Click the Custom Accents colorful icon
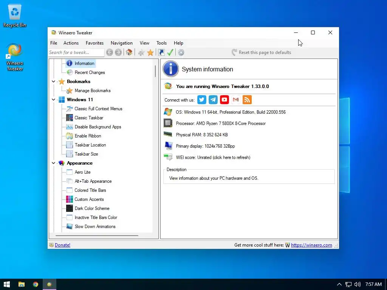 (70, 199)
